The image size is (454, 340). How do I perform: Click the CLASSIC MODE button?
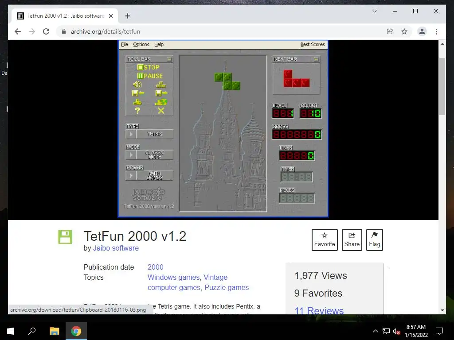click(x=155, y=155)
